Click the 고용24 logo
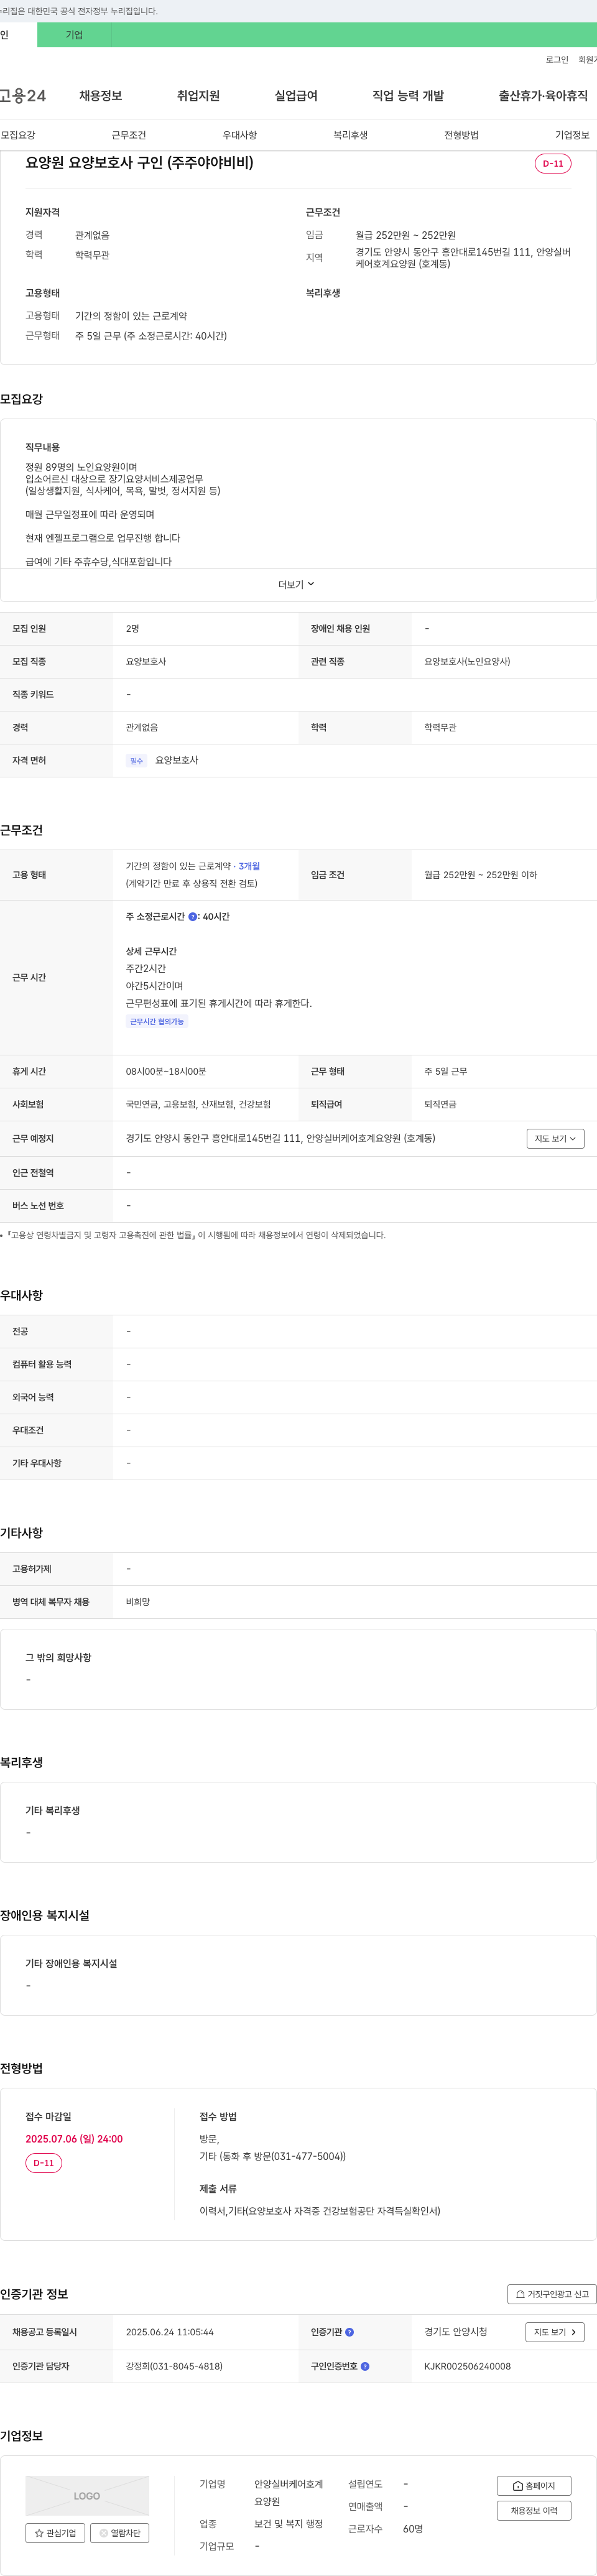Viewport: 597px width, 2576px height. coord(22,96)
